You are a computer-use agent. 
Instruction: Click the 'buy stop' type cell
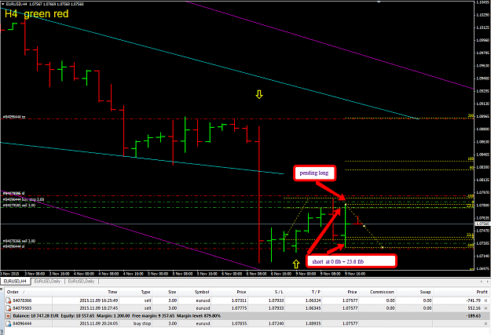(142, 323)
